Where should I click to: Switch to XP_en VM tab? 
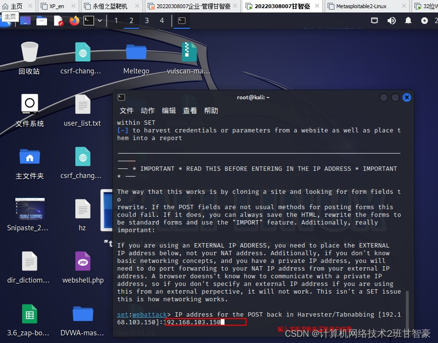[x=57, y=6]
